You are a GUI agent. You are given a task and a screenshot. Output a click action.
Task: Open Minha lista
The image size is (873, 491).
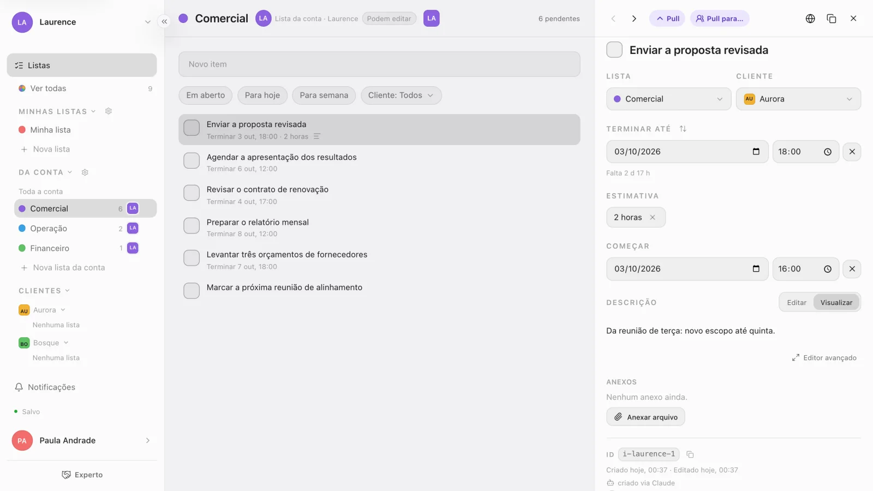click(x=86, y=130)
